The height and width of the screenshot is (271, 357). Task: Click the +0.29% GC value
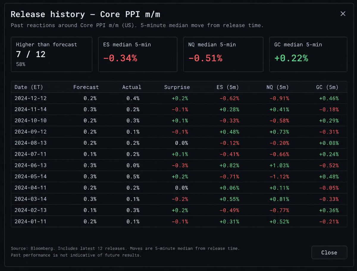(329, 121)
